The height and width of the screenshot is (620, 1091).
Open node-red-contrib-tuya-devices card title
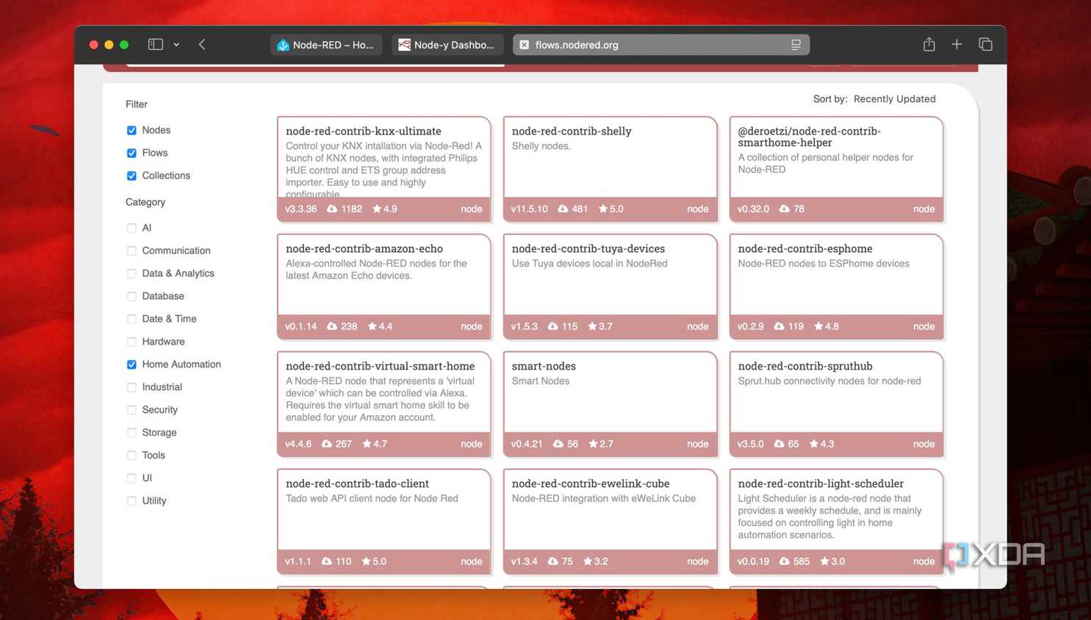[588, 248]
